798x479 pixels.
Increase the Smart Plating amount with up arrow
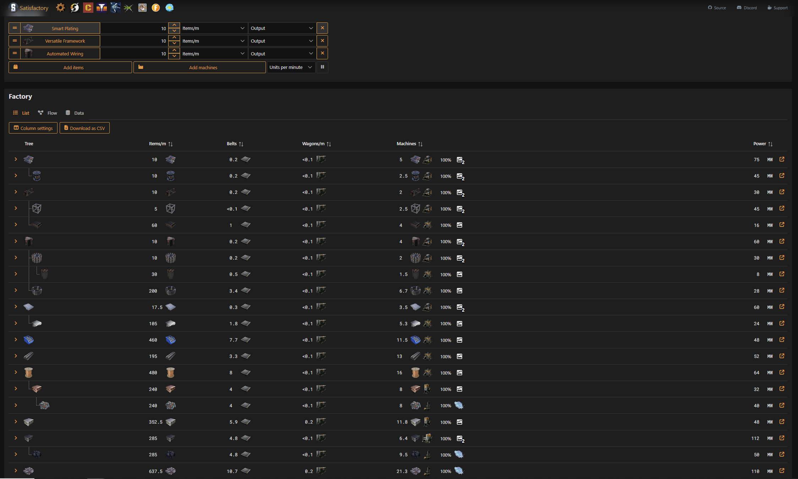tap(174, 26)
